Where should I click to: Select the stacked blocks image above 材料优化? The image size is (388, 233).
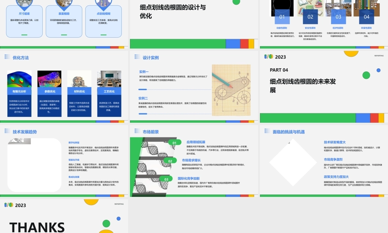tap(80, 79)
